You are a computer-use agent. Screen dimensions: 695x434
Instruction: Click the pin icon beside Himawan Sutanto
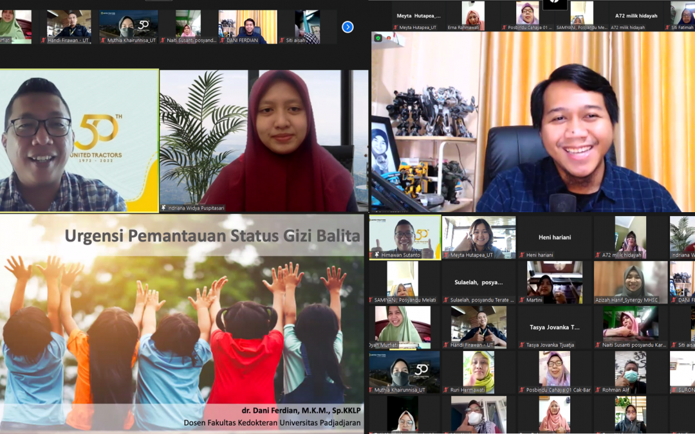point(376,255)
